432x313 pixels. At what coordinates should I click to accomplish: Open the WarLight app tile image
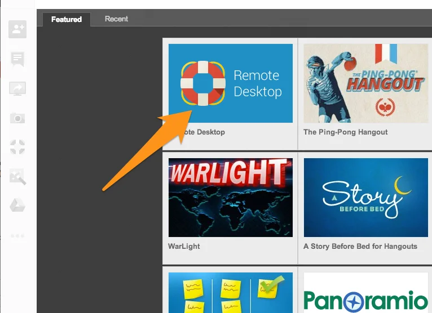tap(231, 198)
